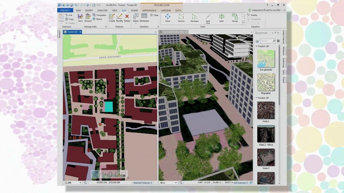
Task: Switch to the SHARE ribbon tab
Action: coord(134,10)
